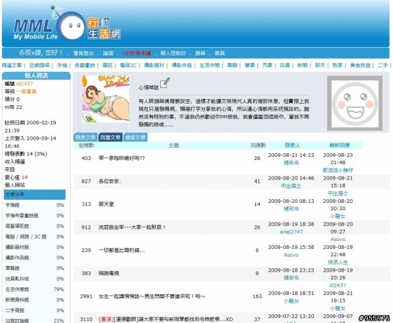Open 生活休閒 category in navigation
Screen dimensions: 393x323
[209, 66]
